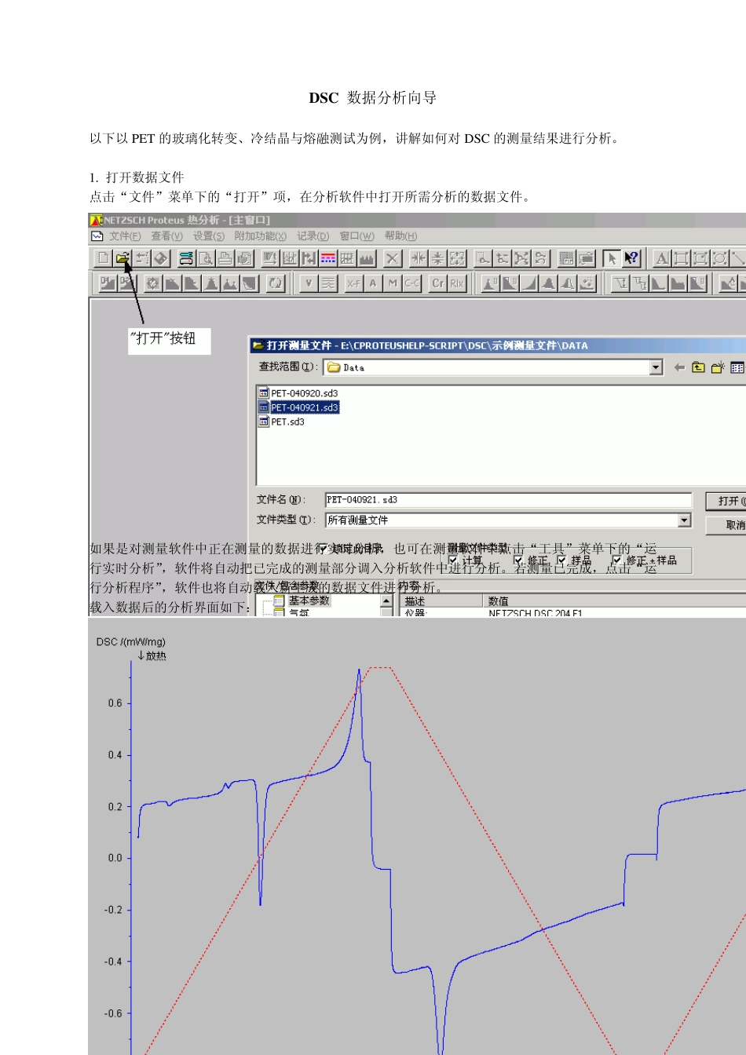Image resolution: width=746 pixels, height=1055 pixels.
Task: Open the 设置(S) menu
Action: (x=209, y=235)
